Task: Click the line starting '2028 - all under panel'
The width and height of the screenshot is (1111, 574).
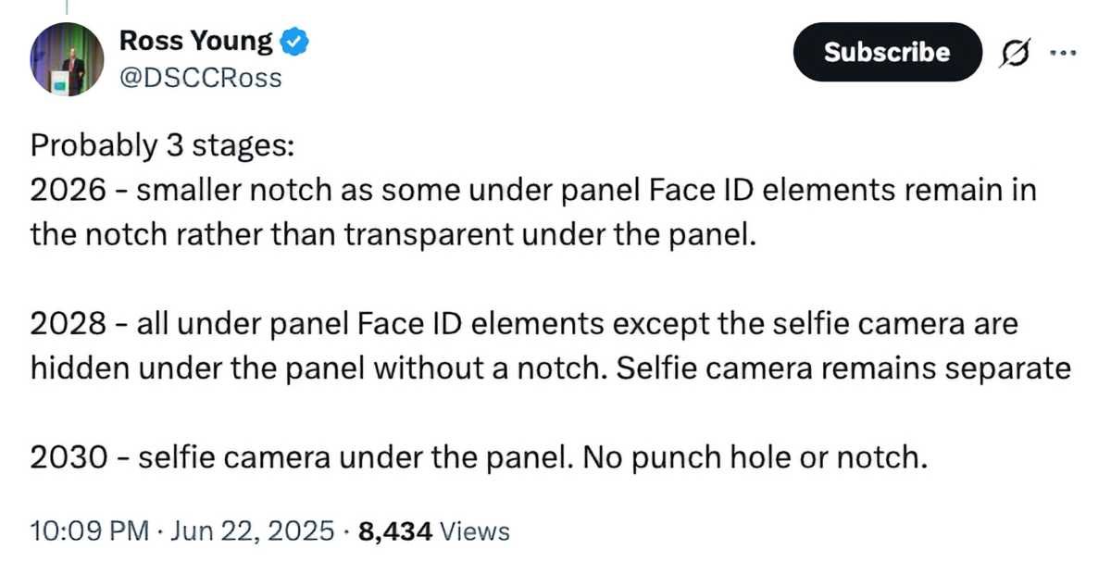Action: coord(523,325)
